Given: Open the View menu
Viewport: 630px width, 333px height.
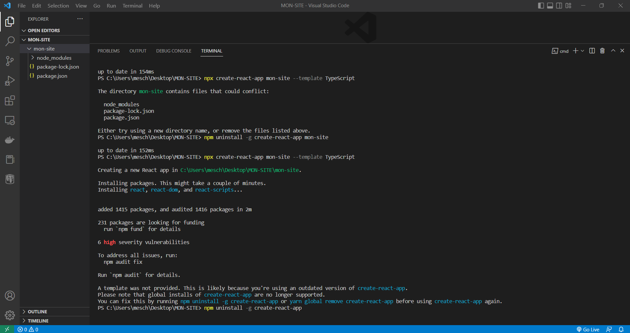Looking at the screenshot, I should click(x=81, y=6).
